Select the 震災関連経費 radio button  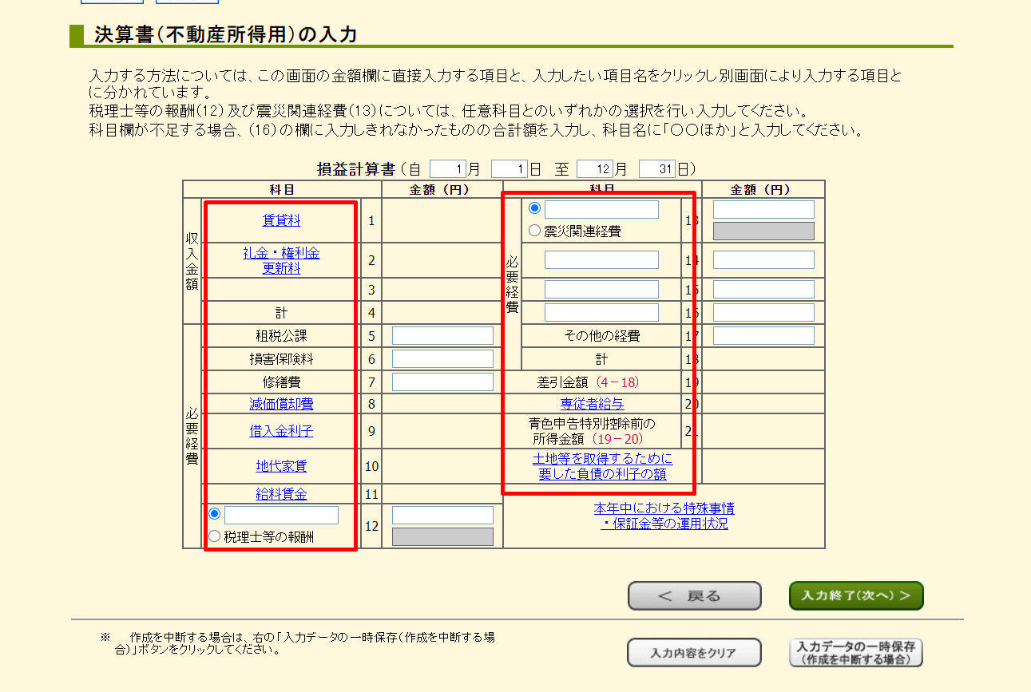(534, 231)
